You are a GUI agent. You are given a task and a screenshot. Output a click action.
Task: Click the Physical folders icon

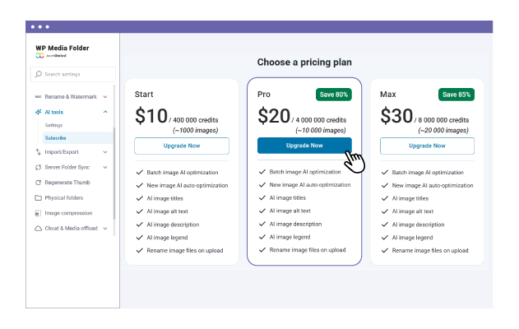point(38,197)
